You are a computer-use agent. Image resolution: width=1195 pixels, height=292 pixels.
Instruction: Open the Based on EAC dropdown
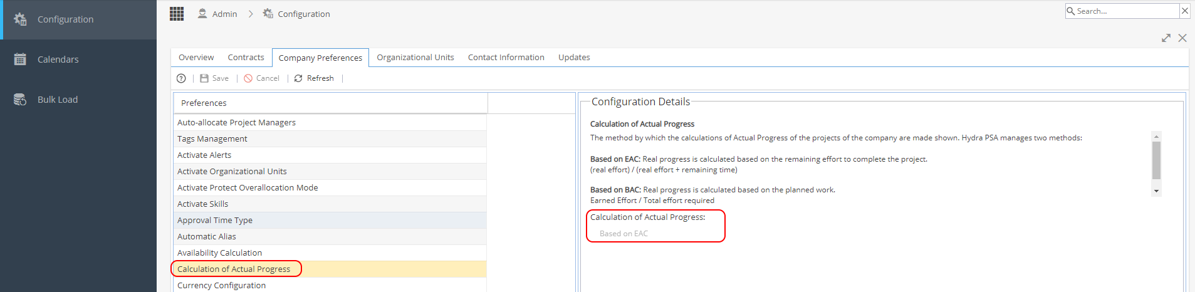[x=655, y=234]
